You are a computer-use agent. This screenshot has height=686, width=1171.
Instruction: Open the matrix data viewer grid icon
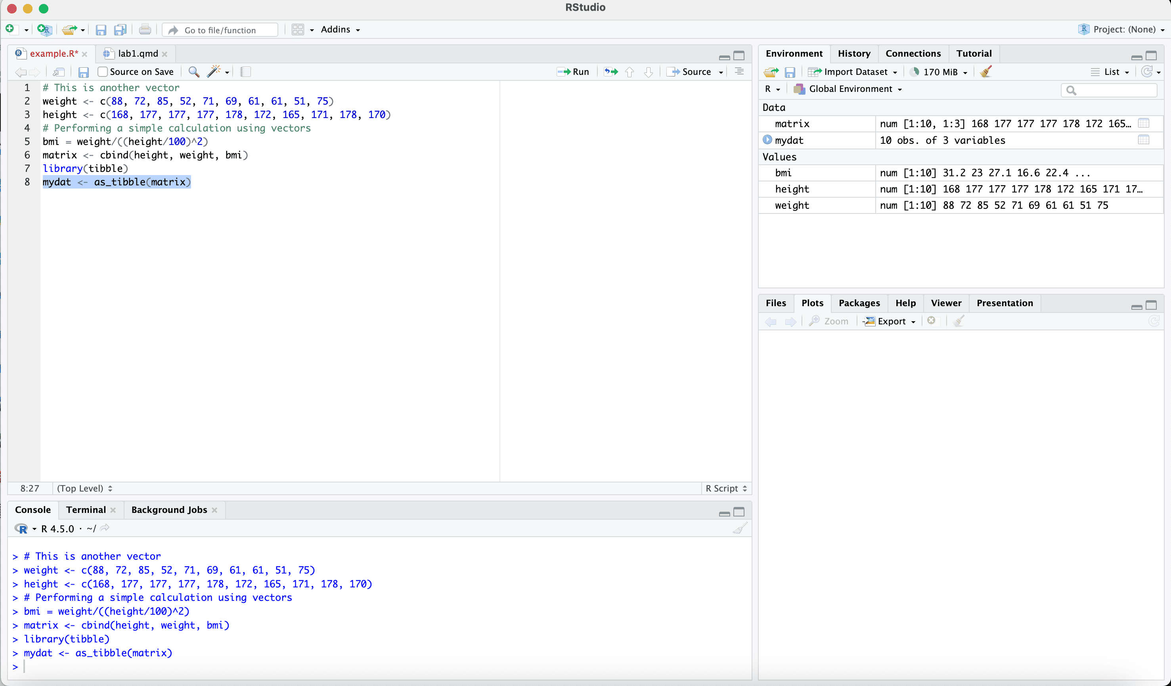click(1144, 124)
